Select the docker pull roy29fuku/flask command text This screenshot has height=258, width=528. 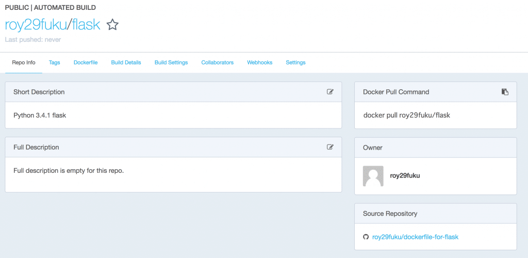[407, 115]
